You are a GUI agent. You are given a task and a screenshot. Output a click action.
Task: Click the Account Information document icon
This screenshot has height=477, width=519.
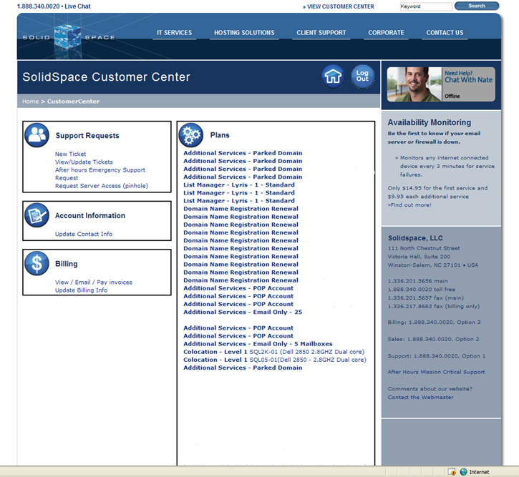(37, 215)
